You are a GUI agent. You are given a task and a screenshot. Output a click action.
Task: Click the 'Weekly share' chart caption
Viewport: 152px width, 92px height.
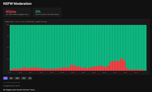pos(26,22)
